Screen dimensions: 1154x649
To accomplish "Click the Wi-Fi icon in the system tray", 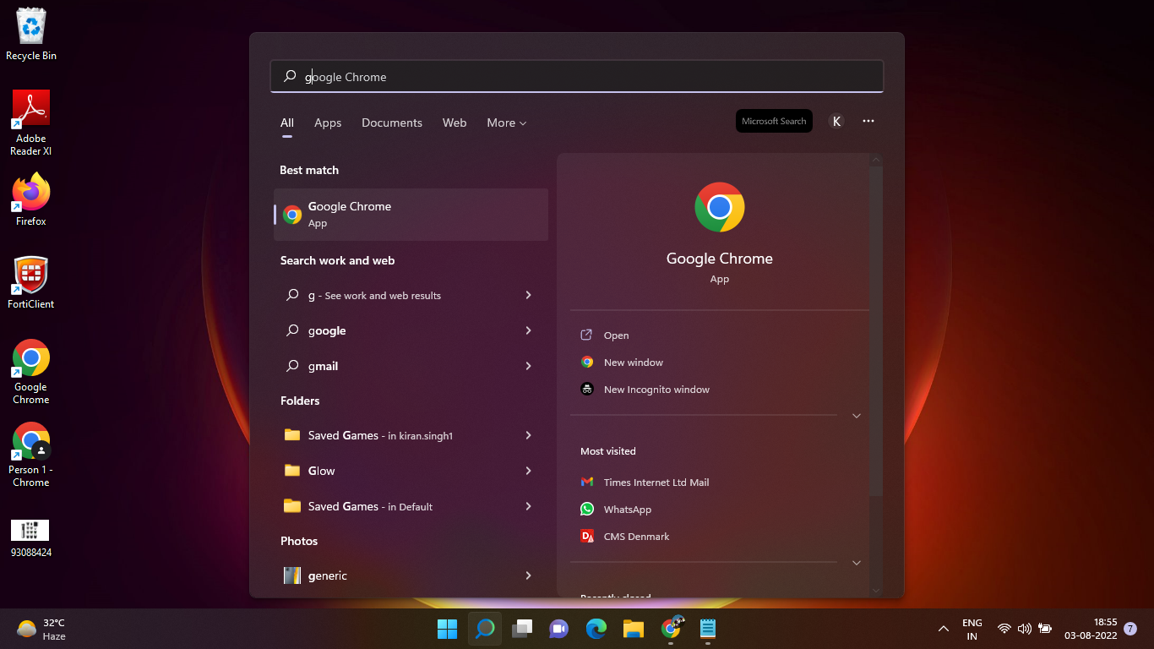I will [1004, 629].
